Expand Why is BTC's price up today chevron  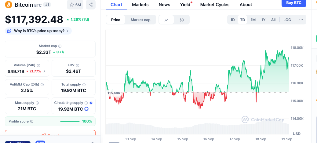tap(67, 31)
